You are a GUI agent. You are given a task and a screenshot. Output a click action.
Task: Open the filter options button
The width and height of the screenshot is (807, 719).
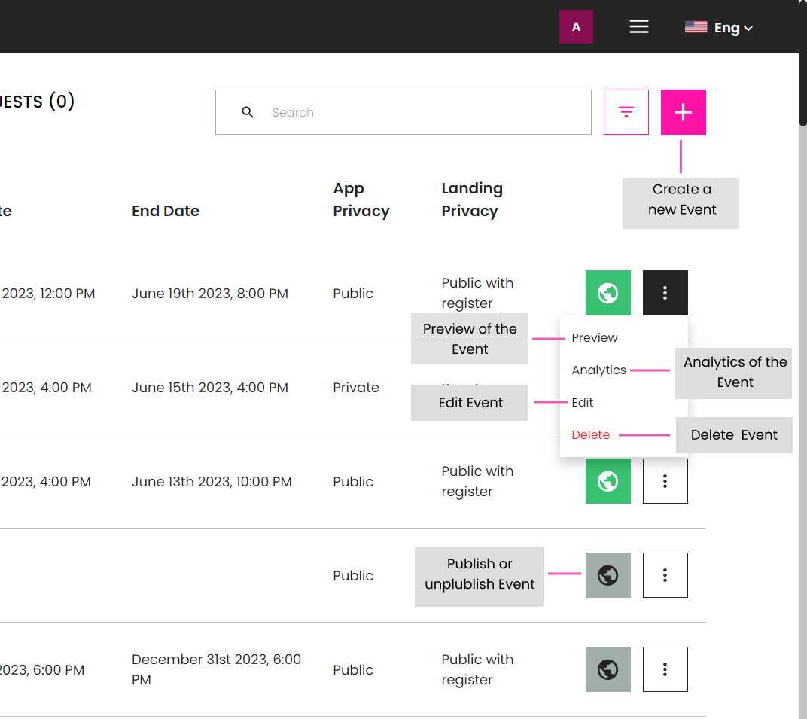(x=626, y=112)
